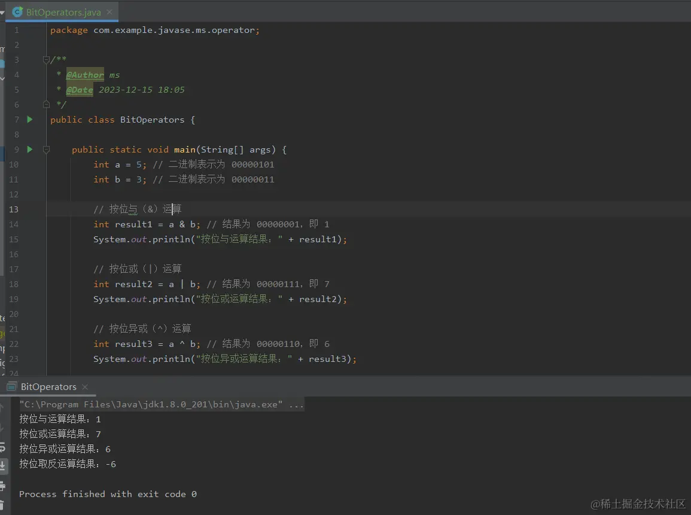This screenshot has width=691, height=515.
Task: Select the BitOperators run tab
Action: tap(48, 387)
